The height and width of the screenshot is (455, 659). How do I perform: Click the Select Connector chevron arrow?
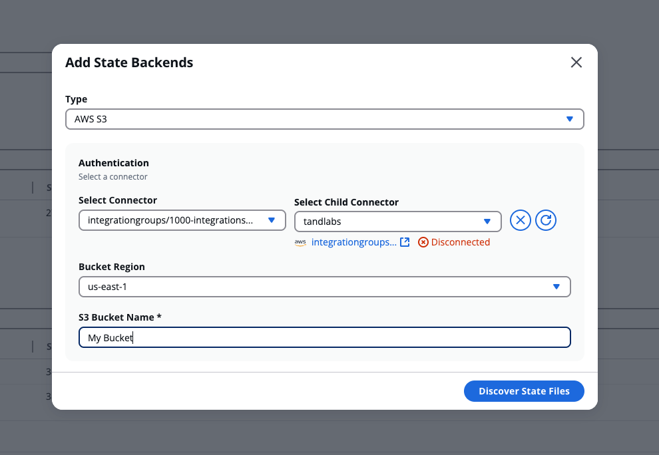tap(272, 220)
